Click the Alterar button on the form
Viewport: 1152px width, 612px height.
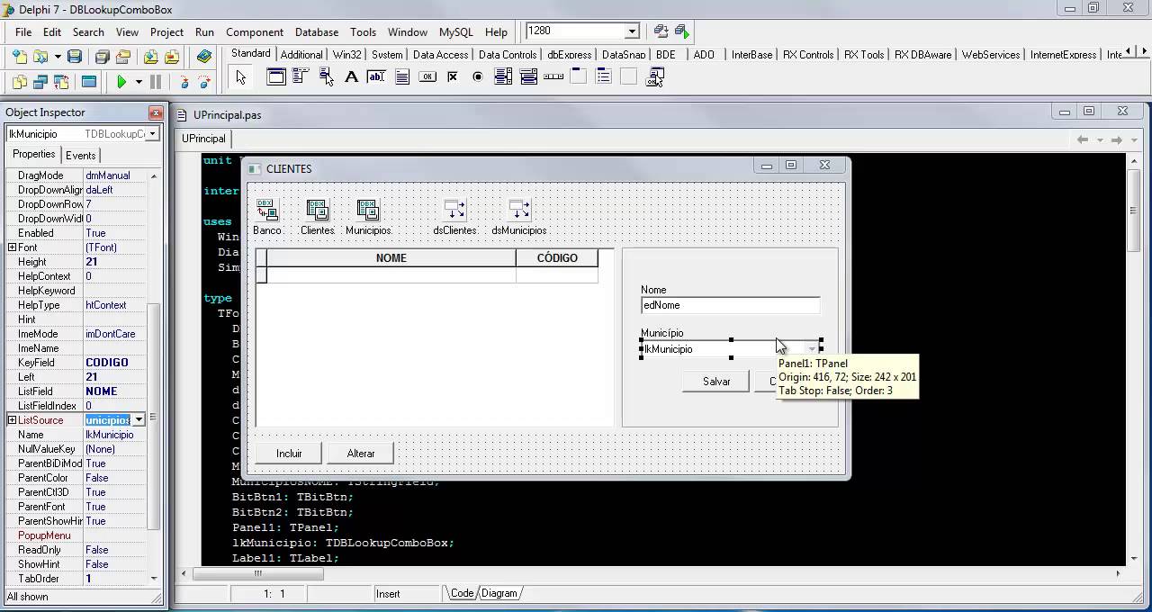[361, 454]
